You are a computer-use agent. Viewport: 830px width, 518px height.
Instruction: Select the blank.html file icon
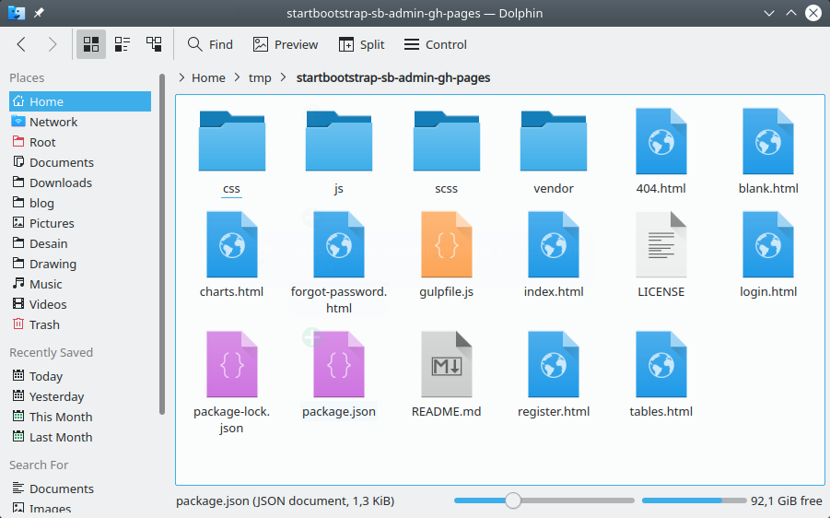point(768,141)
